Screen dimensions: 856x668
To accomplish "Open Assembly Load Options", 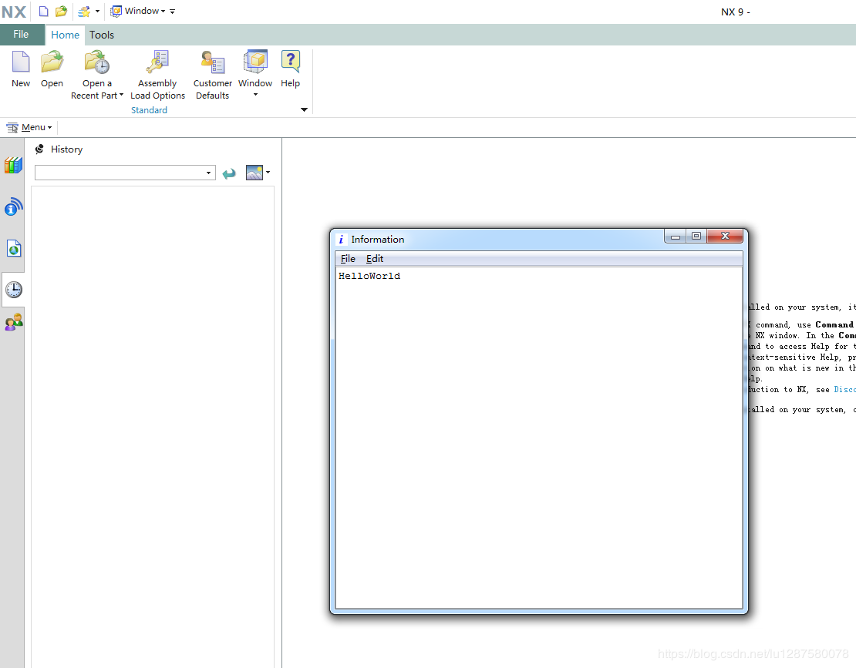I will point(157,62).
